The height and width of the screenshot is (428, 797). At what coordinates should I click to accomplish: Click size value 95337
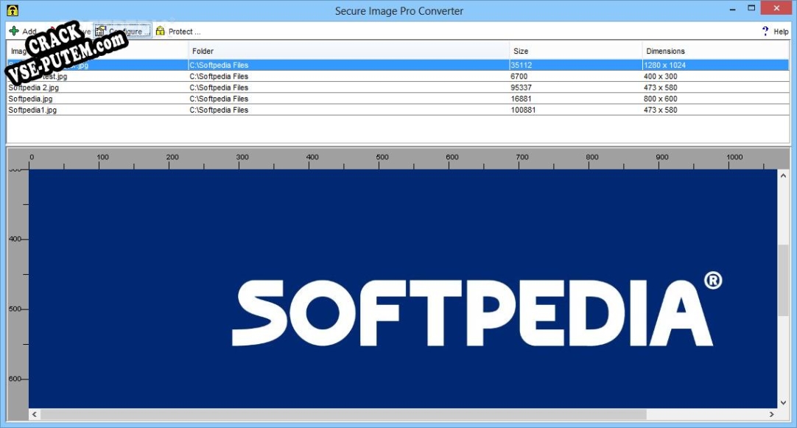521,88
